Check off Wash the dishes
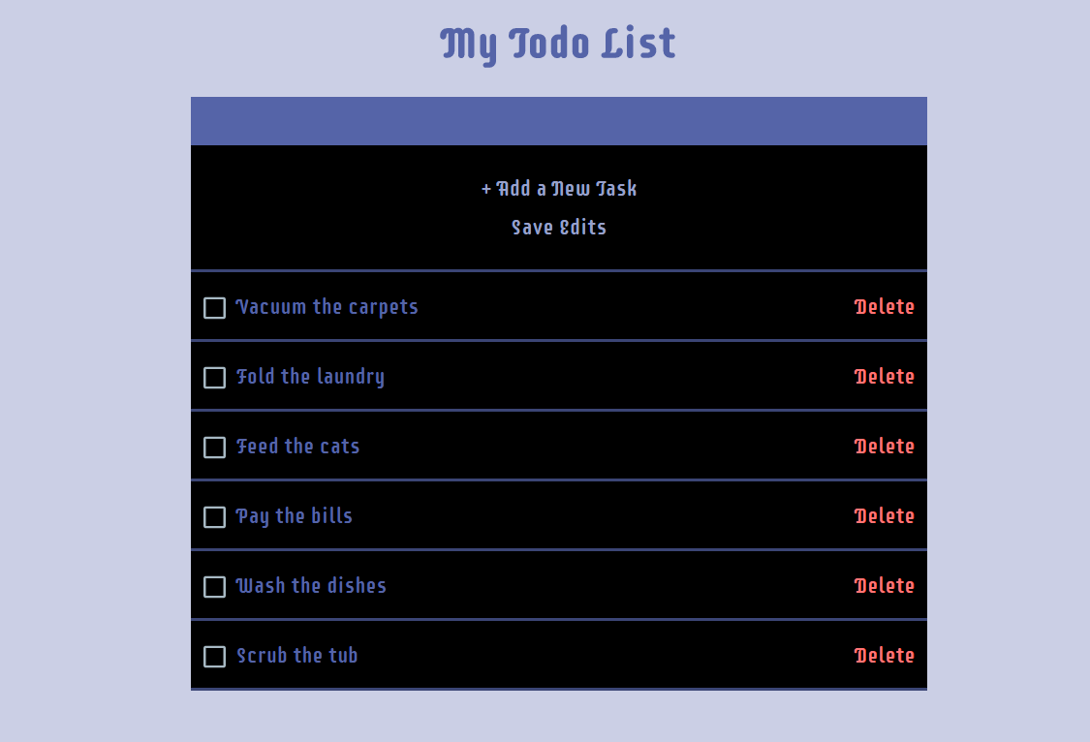The image size is (1090, 742). tap(214, 587)
